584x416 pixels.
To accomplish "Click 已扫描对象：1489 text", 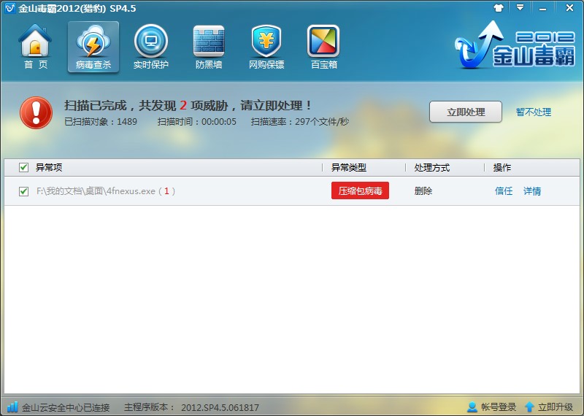I will pyautogui.click(x=101, y=122).
